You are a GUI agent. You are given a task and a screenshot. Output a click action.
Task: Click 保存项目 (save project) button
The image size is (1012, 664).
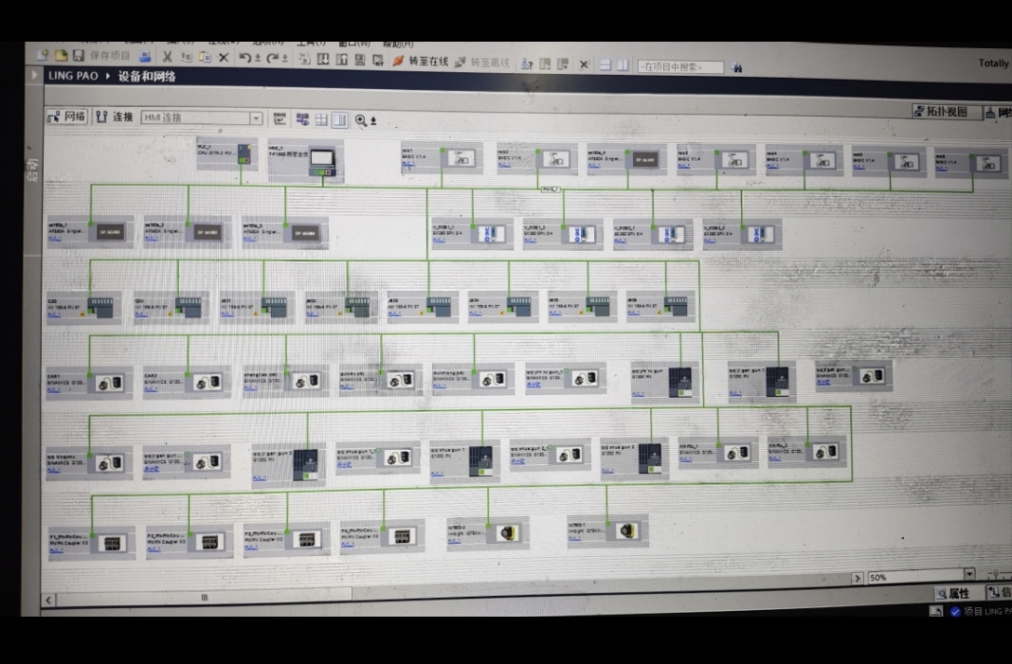(102, 56)
